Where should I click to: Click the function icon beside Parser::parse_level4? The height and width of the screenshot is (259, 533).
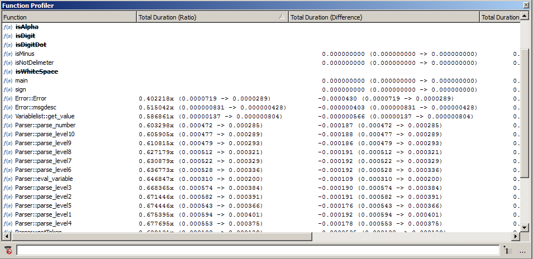[8, 223]
